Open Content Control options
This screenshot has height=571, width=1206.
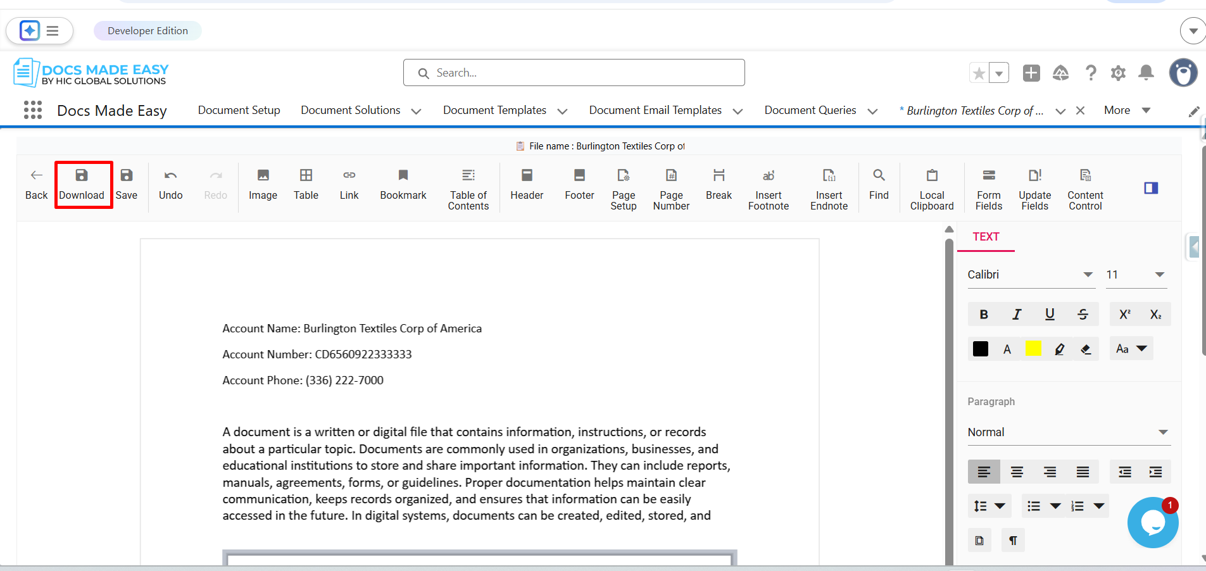[x=1085, y=189]
